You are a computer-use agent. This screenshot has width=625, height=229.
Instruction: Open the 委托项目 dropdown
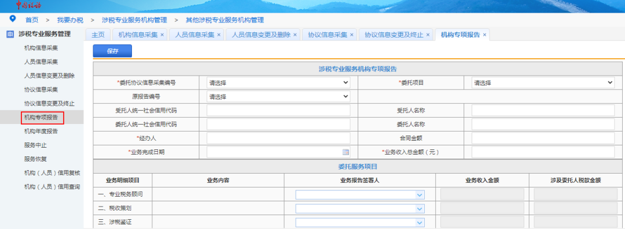(x=543, y=82)
